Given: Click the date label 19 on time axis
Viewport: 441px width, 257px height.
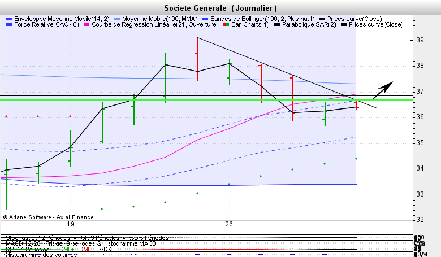Looking at the screenshot, I should pos(71,224).
